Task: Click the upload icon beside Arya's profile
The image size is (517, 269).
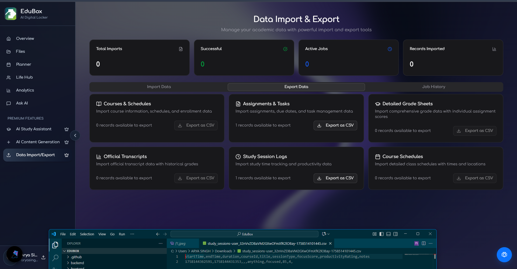Action: [x=43, y=257]
